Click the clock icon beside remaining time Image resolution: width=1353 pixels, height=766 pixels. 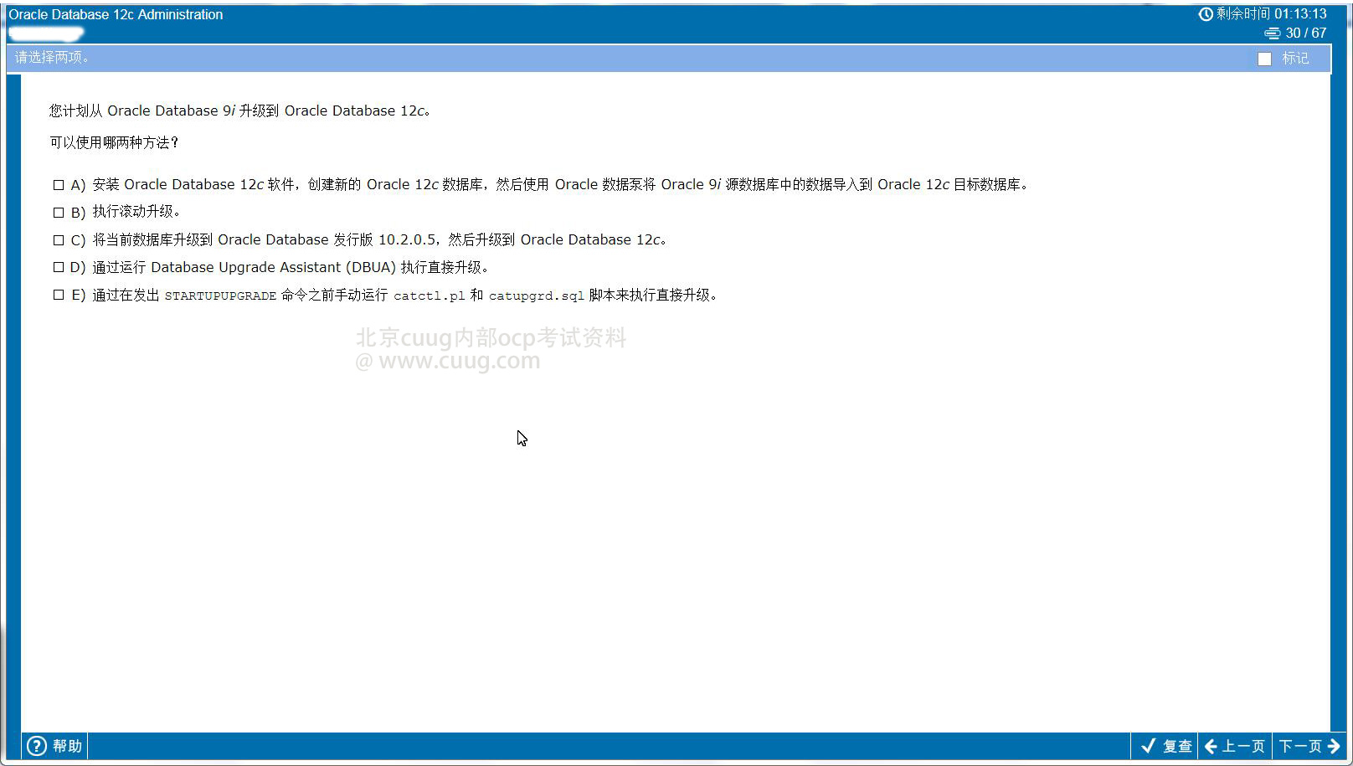click(x=1206, y=14)
